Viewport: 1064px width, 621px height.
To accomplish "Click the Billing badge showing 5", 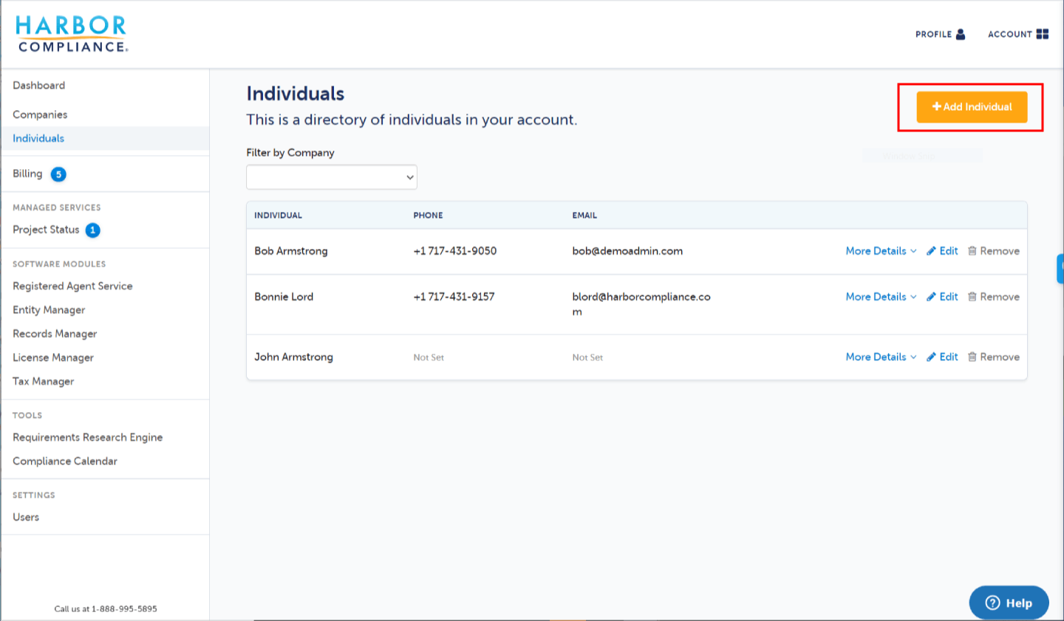I will (x=58, y=174).
